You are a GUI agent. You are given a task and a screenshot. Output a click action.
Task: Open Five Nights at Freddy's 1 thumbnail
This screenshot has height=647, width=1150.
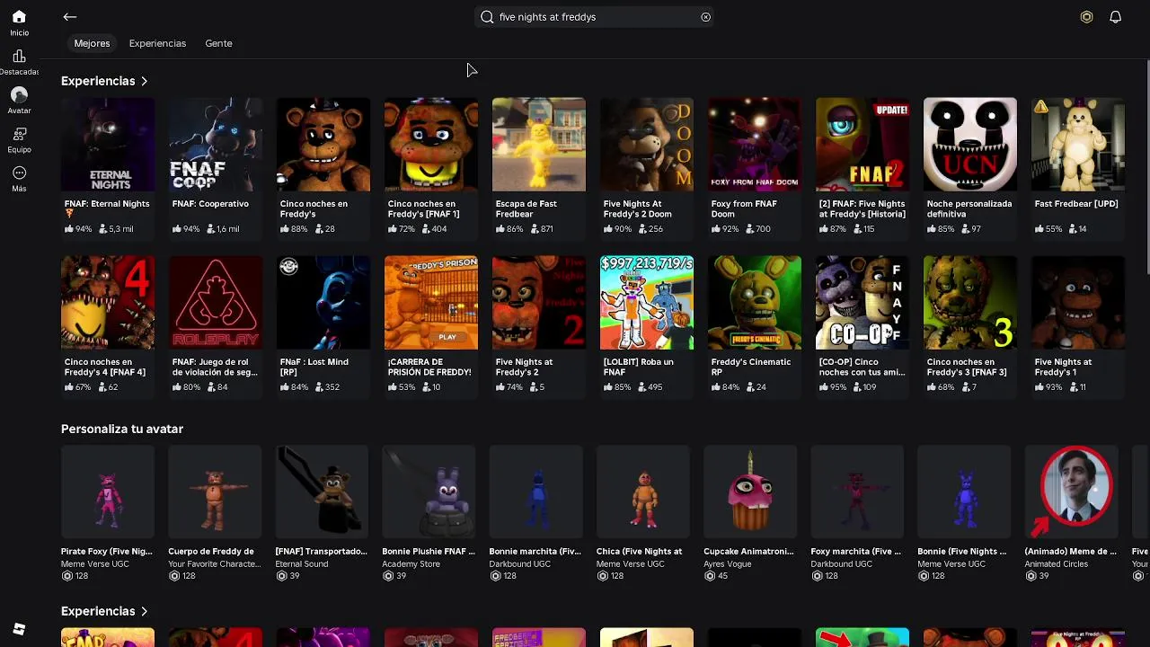[x=1078, y=302]
